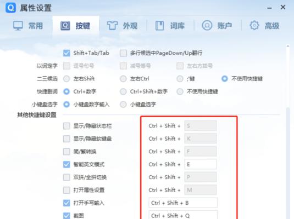
Task: Select Ctrl+数字 for 快捷删词
Action: pyautogui.click(x=66, y=91)
